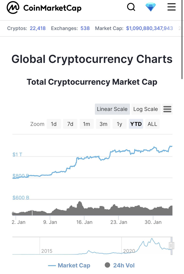This screenshot has width=184, height=274.
Task: Toggle the Market Cap series legend
Action: (x=69, y=265)
